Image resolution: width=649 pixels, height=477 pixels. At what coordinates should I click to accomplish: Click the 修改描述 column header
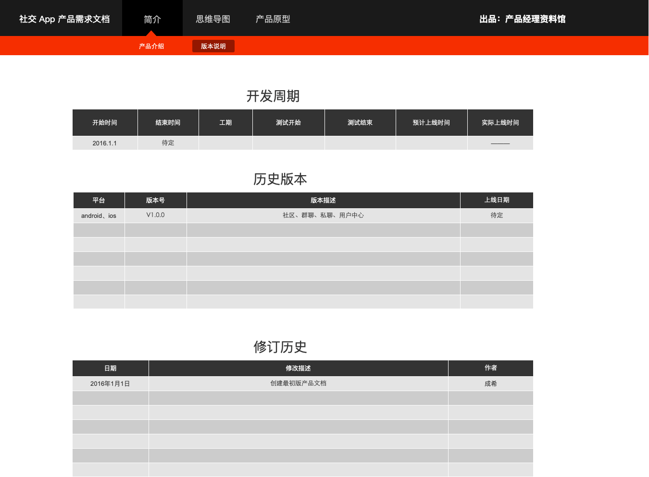click(x=298, y=368)
